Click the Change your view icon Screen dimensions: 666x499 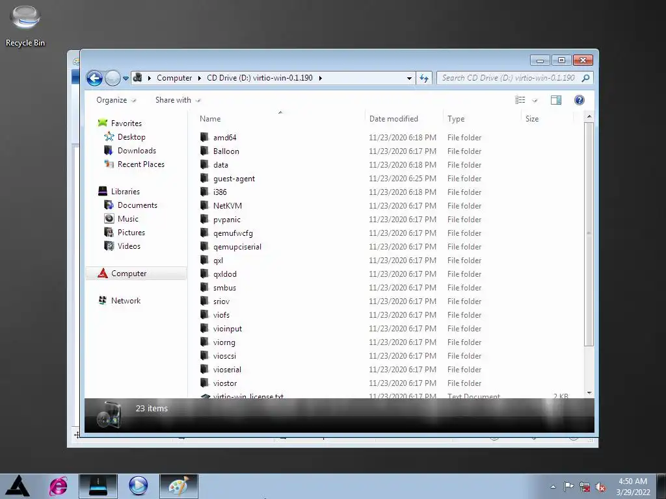tap(520, 100)
